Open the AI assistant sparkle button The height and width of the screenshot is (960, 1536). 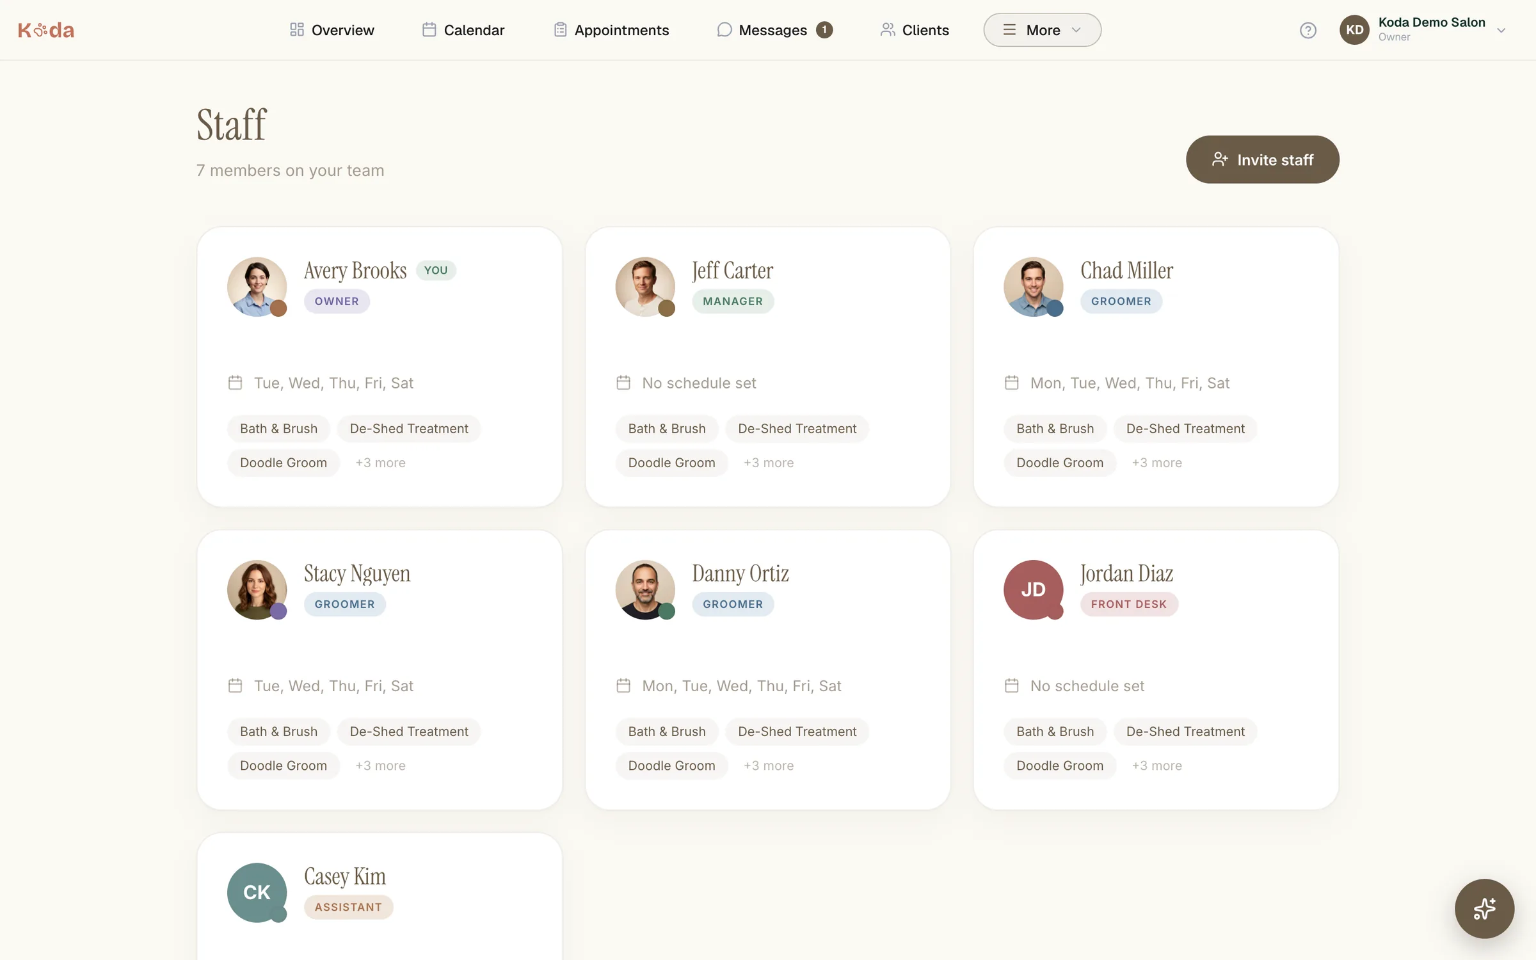coord(1484,908)
